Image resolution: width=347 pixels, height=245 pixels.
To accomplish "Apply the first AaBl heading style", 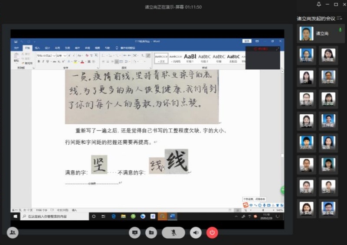I will [190, 57].
